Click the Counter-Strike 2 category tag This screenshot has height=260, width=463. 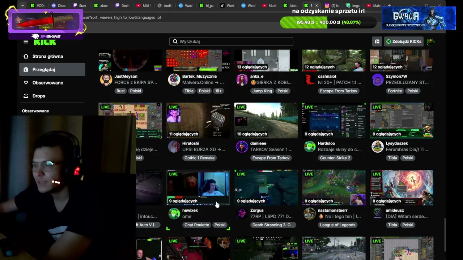[335, 158]
